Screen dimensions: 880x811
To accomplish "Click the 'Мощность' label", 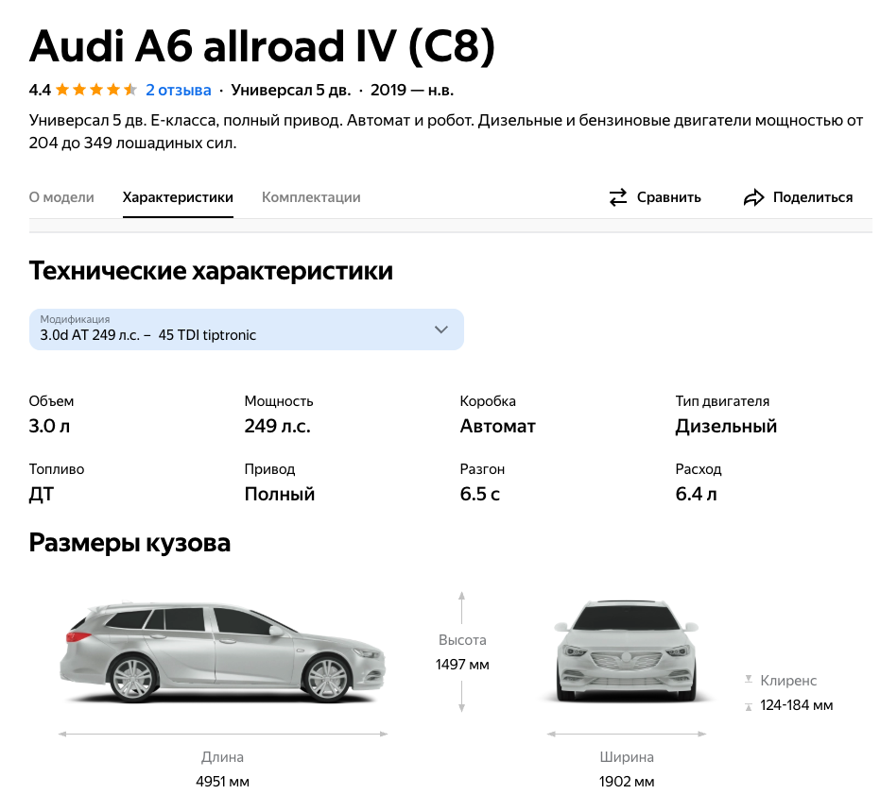I will (278, 401).
